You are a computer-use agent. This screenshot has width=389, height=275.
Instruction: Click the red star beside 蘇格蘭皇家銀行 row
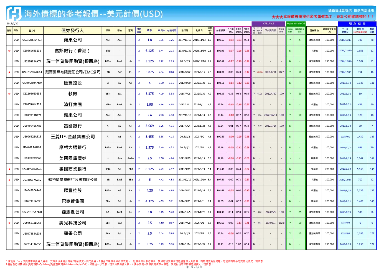click(9, 180)
